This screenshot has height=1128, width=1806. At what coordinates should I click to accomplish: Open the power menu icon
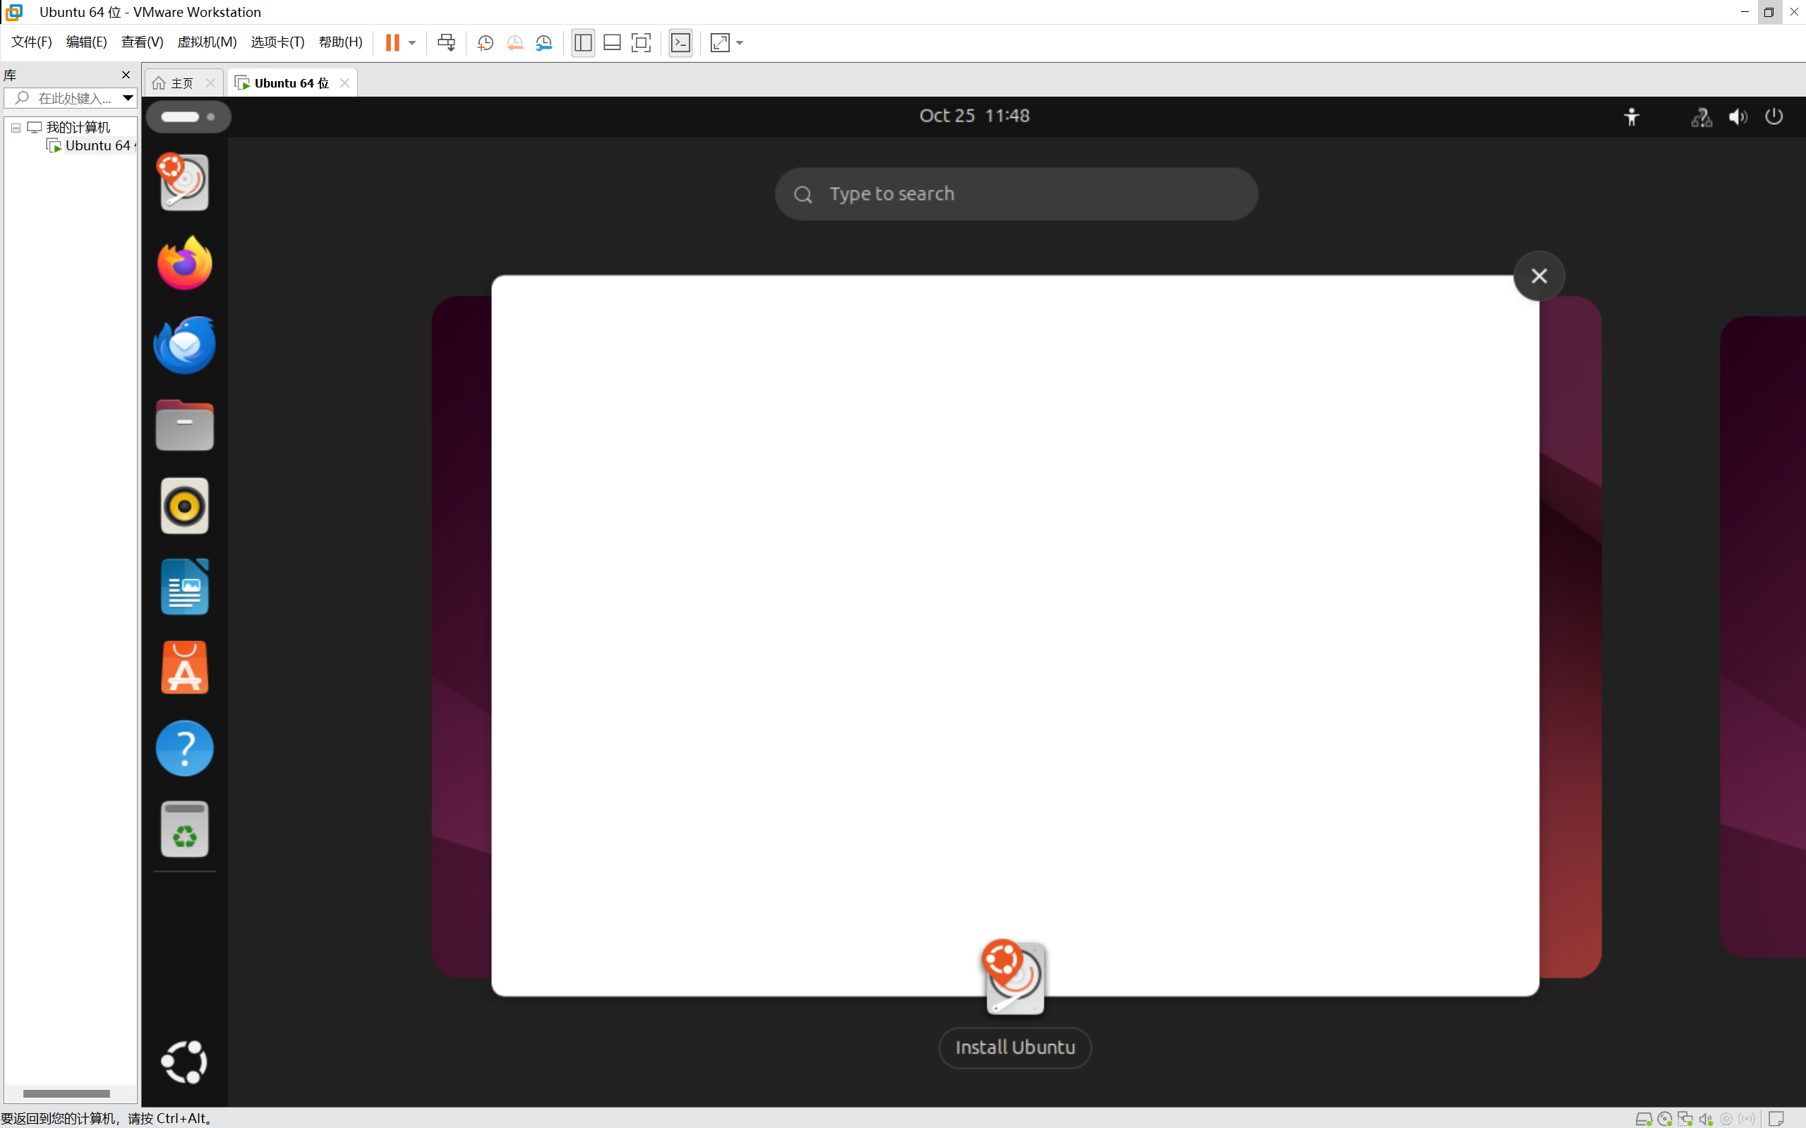pos(1774,116)
